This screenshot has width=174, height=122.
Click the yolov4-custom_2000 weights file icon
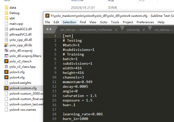click(x=6, y=93)
